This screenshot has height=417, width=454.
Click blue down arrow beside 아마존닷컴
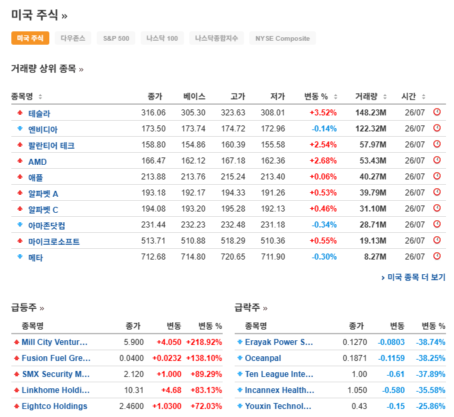pos(20,224)
